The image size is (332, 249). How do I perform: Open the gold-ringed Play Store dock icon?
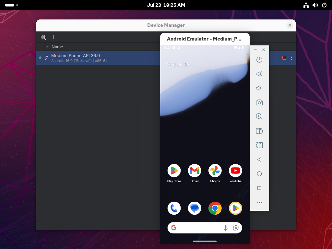(235, 208)
